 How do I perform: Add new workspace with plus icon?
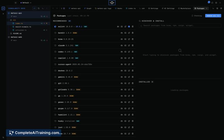click(x=3, y=14)
